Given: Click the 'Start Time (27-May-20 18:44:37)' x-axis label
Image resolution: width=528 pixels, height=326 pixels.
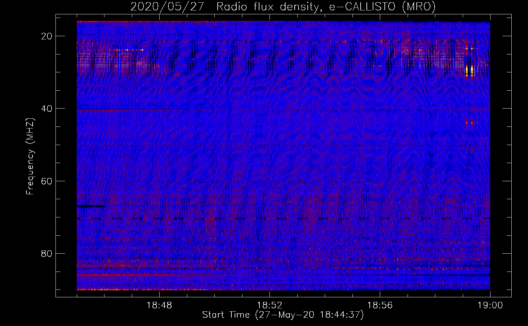Looking at the screenshot, I should click(283, 315).
